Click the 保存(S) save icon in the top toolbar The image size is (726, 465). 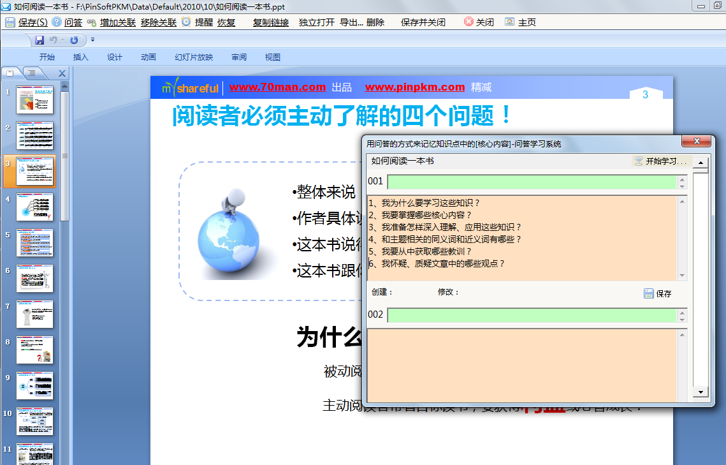[x=11, y=22]
